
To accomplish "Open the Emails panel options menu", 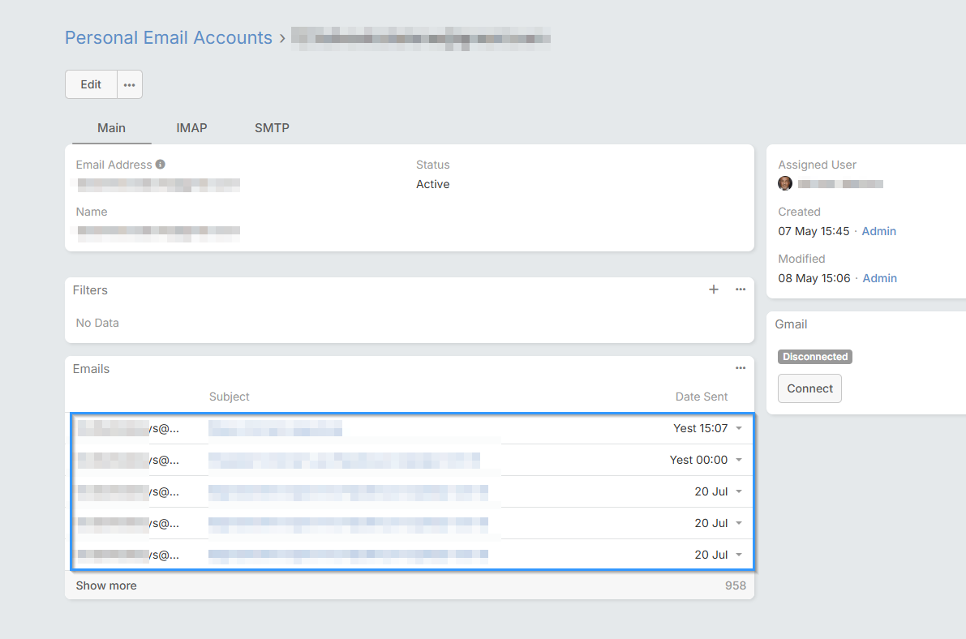I will [741, 368].
